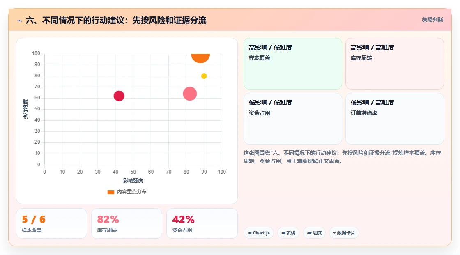
Task: Click the large orange bubble at top
Action: point(200,58)
